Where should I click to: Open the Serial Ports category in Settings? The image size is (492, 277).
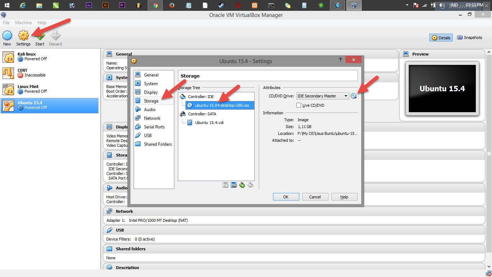coord(154,127)
